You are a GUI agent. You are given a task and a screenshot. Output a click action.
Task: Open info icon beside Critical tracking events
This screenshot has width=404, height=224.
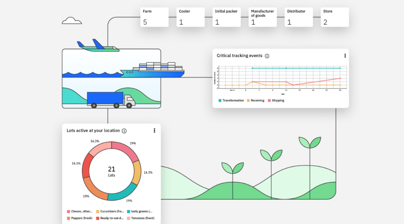[267, 56]
